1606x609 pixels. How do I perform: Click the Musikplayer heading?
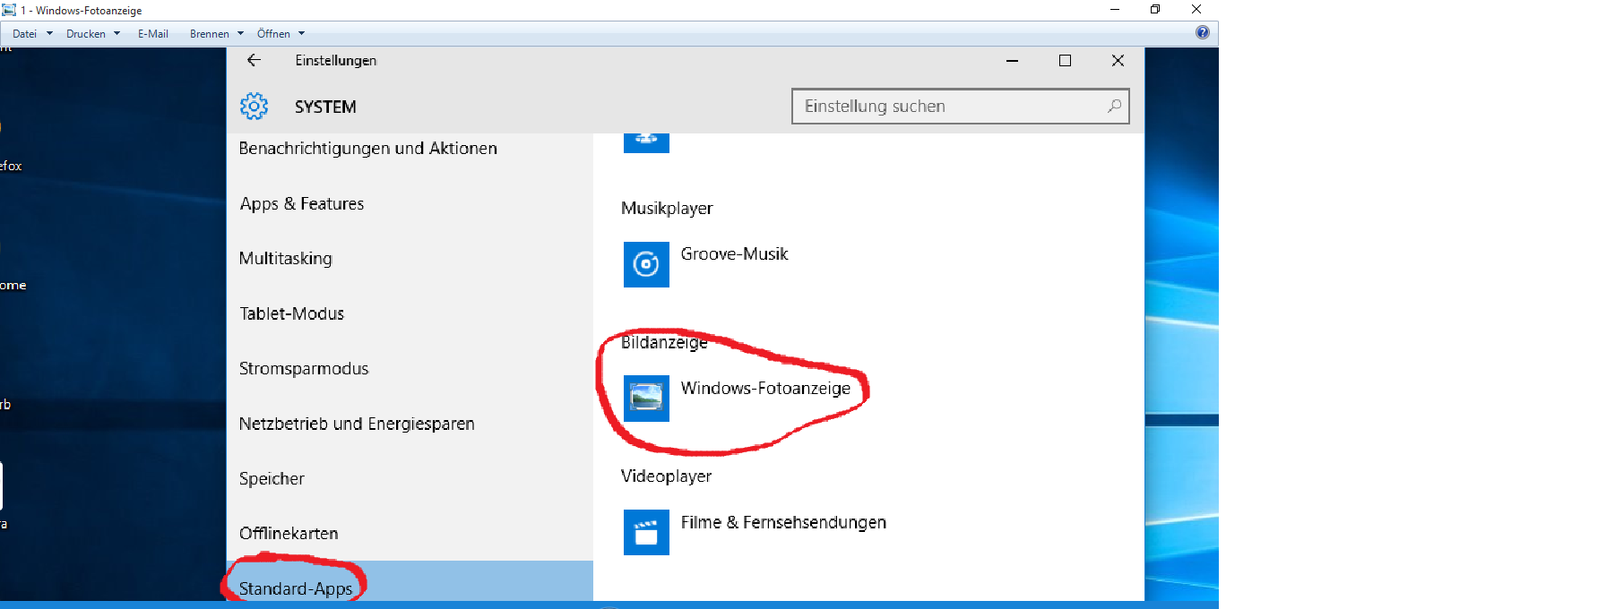point(667,209)
